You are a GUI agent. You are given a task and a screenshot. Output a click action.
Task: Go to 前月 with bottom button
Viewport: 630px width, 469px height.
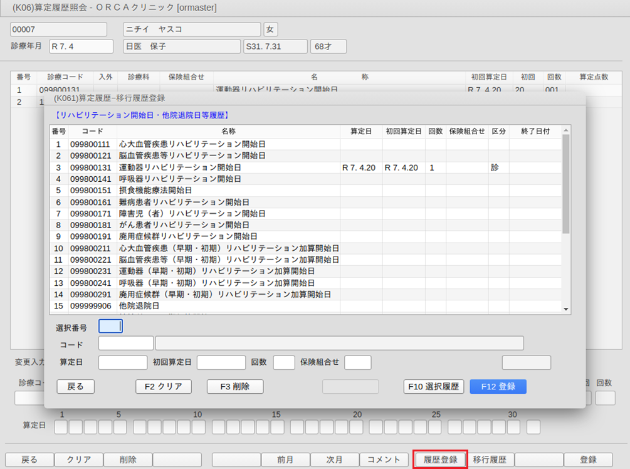point(285,460)
